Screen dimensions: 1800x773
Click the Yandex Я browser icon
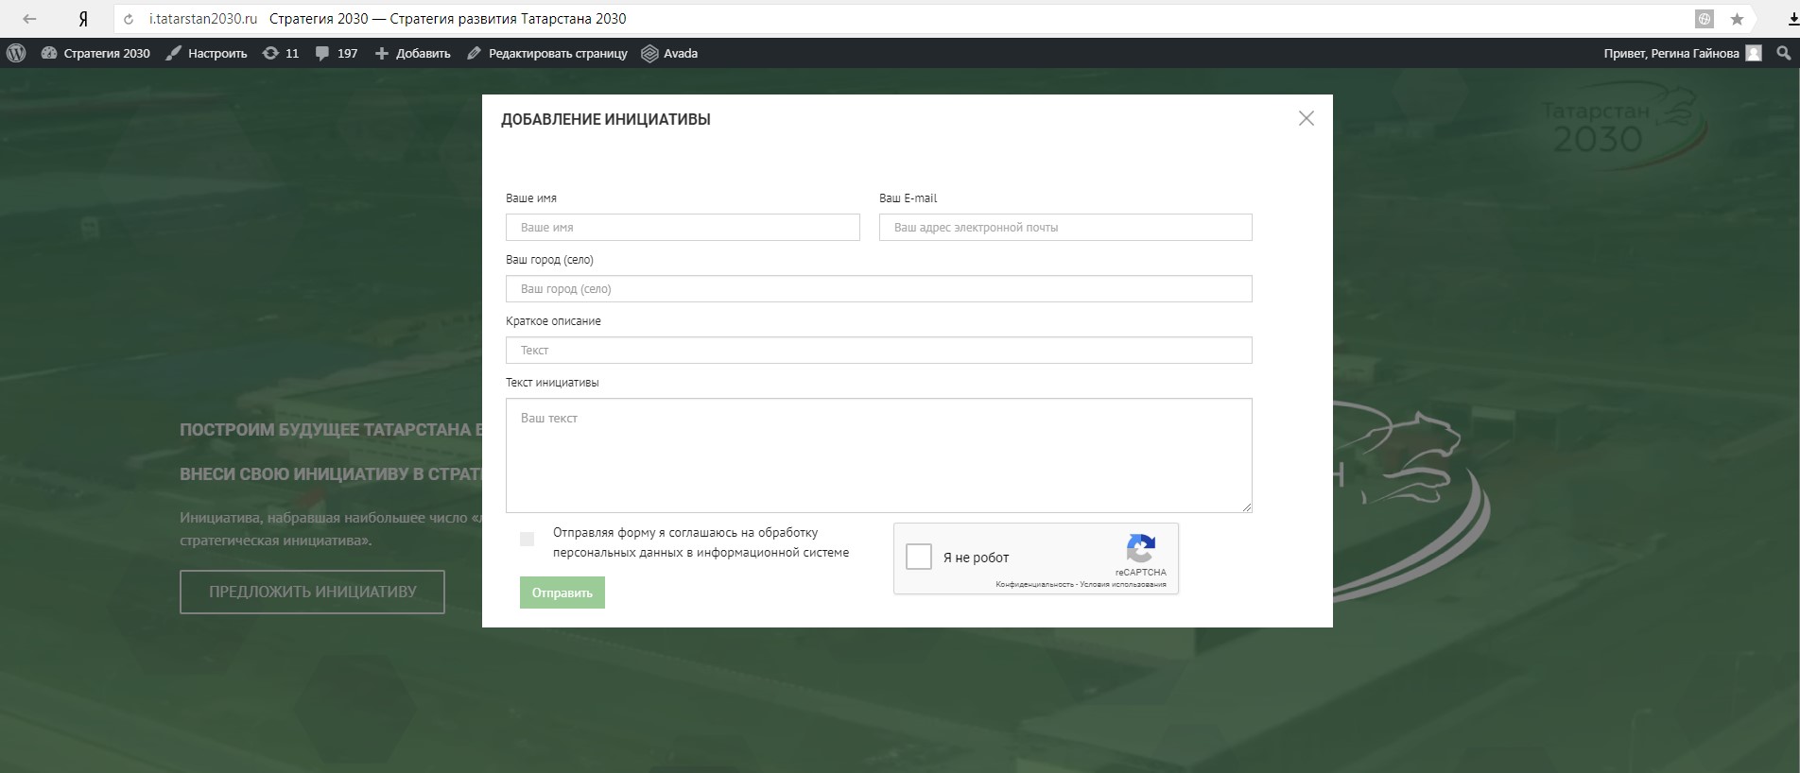83,19
